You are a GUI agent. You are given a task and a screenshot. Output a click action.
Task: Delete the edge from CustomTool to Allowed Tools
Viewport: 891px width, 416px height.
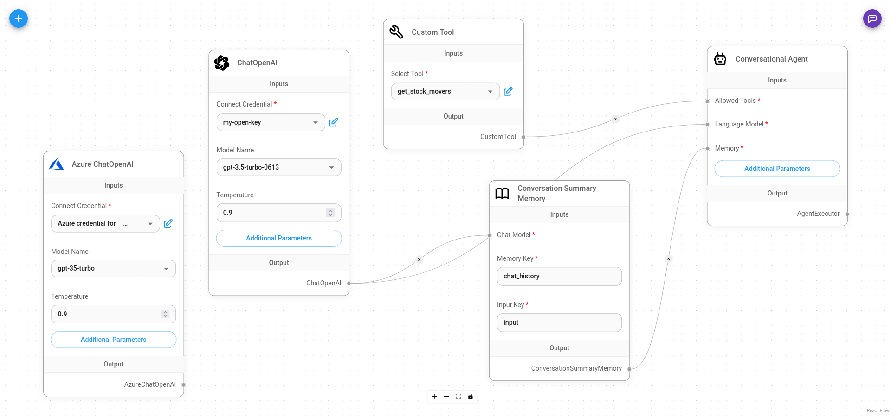(615, 119)
